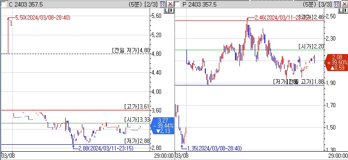Viewport: 348px width, 160px height.
Task: Click the 03/08 date on put chart axis
Action: coord(181,156)
